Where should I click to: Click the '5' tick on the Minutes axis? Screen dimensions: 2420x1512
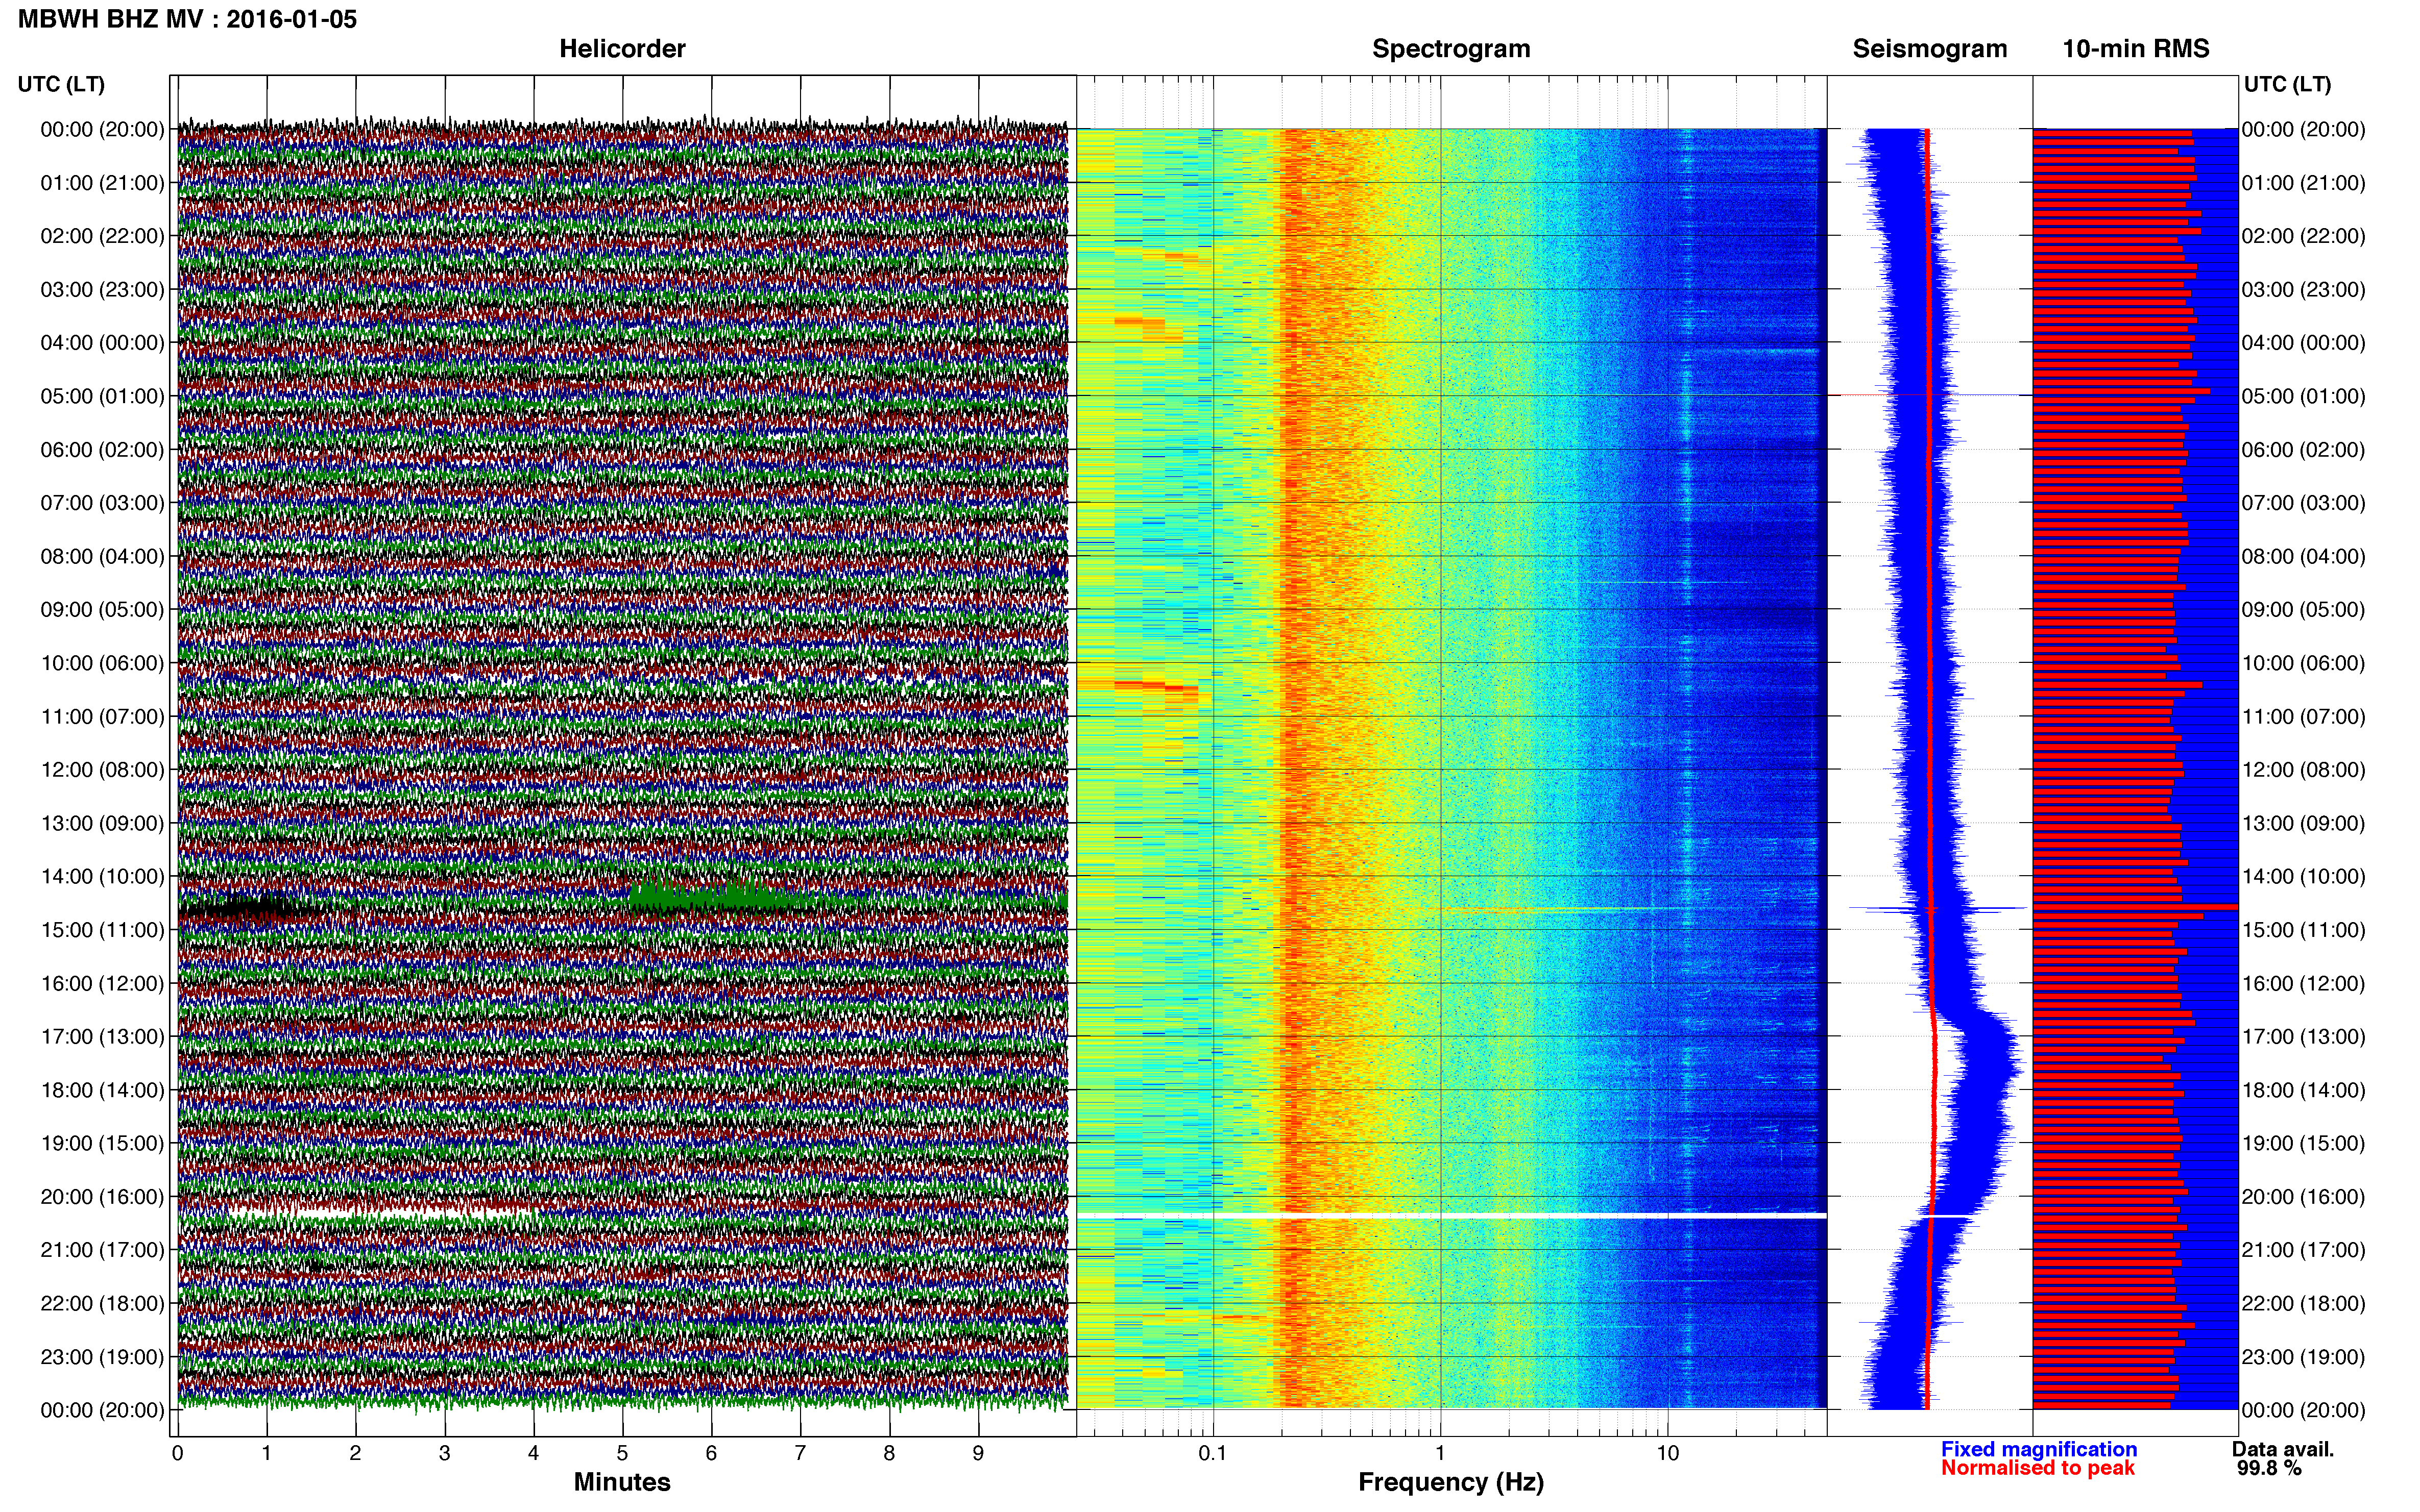[x=622, y=1453]
